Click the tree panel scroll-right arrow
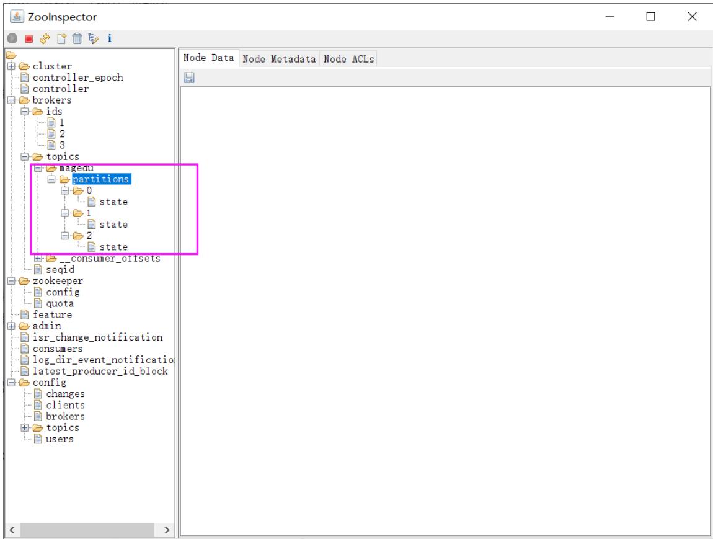Viewport: 713px width, 539px height. tap(167, 530)
